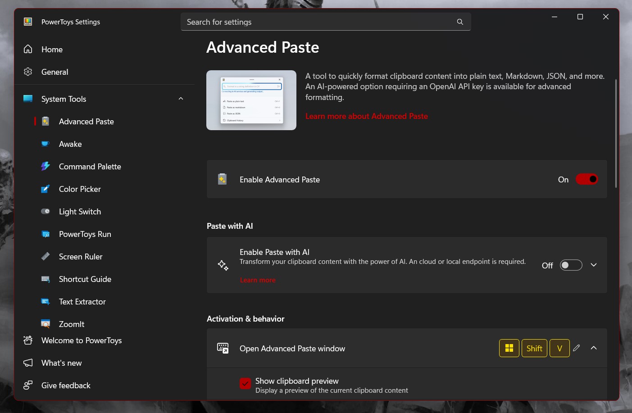
Task: Open General settings
Action: point(55,72)
